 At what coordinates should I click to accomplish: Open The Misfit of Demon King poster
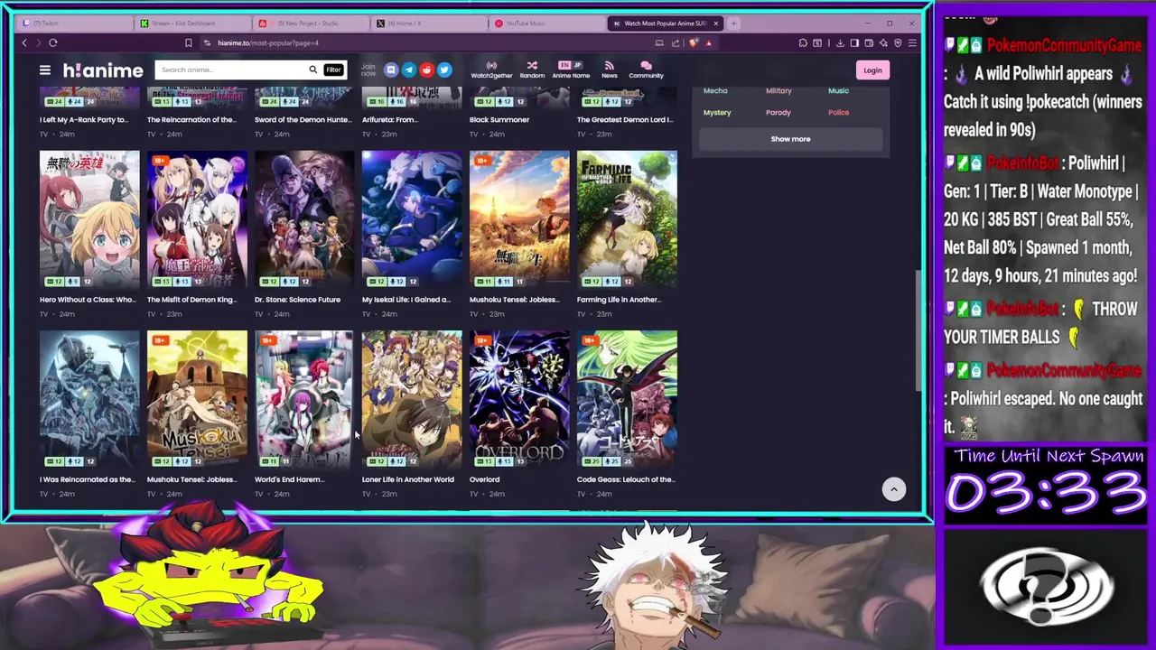click(197, 218)
